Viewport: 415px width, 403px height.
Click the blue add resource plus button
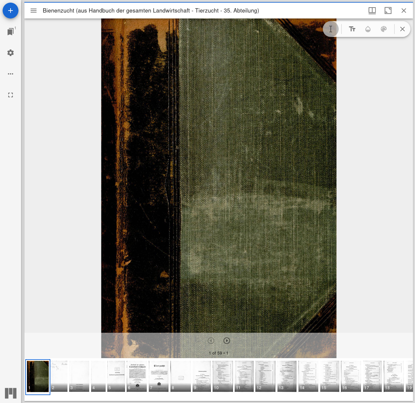(11, 11)
